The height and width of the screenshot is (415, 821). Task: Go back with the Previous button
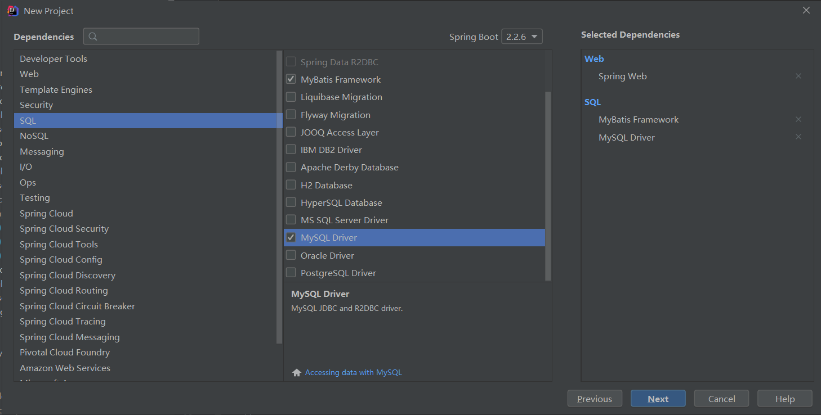(595, 399)
